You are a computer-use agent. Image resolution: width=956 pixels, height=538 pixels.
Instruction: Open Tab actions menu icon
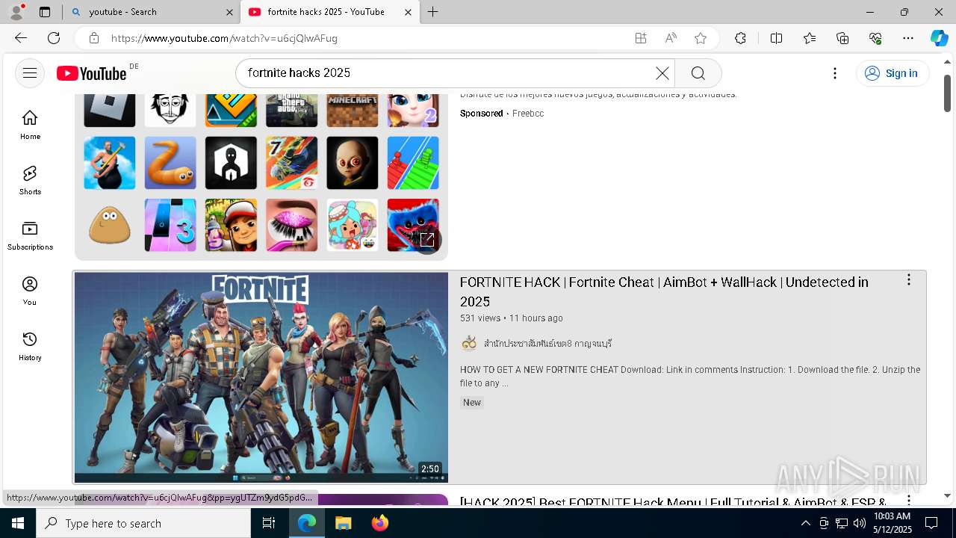click(45, 12)
